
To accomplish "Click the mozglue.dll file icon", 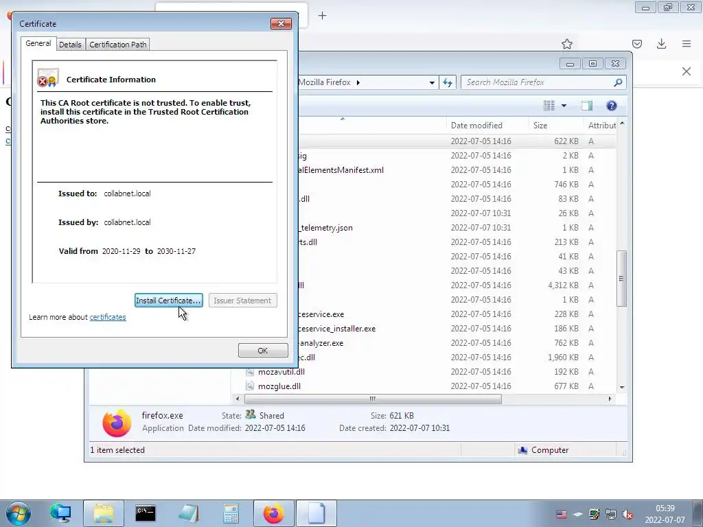I will click(250, 386).
